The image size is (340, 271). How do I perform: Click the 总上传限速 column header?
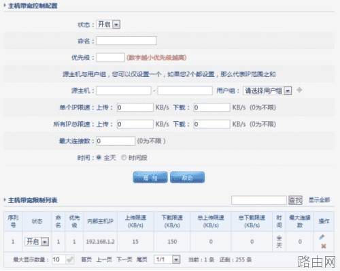click(x=211, y=221)
